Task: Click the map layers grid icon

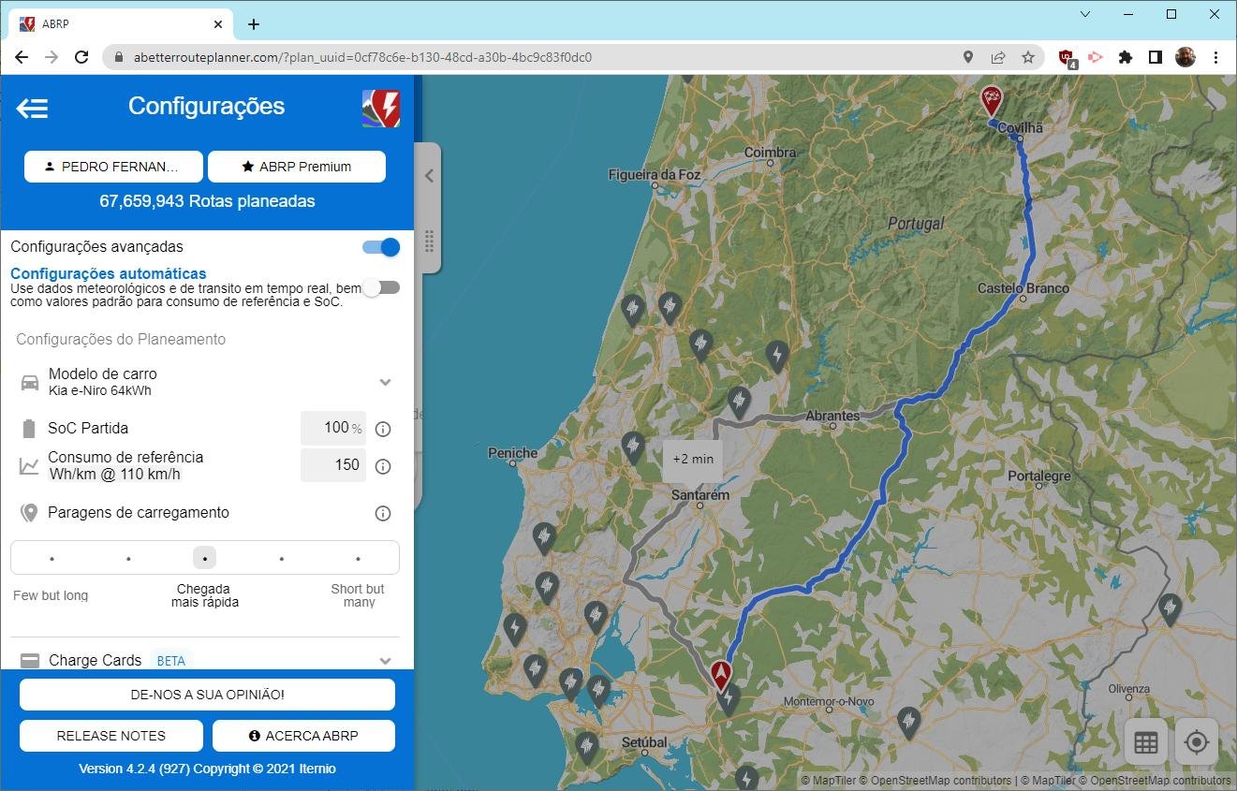Action: point(1145,742)
